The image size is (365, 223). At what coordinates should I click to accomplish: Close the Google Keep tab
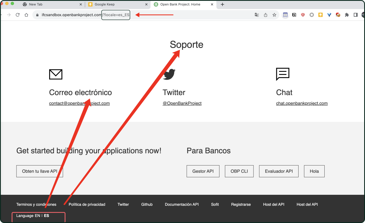[146, 4]
